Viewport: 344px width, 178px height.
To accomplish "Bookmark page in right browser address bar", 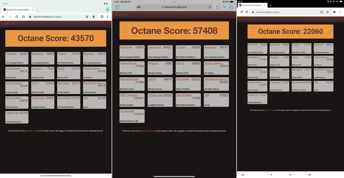I will 328,12.
